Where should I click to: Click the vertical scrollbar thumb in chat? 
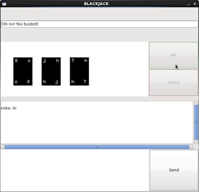pyautogui.click(x=196, y=122)
